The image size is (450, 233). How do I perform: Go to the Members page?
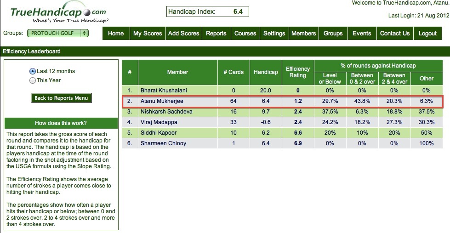(304, 34)
